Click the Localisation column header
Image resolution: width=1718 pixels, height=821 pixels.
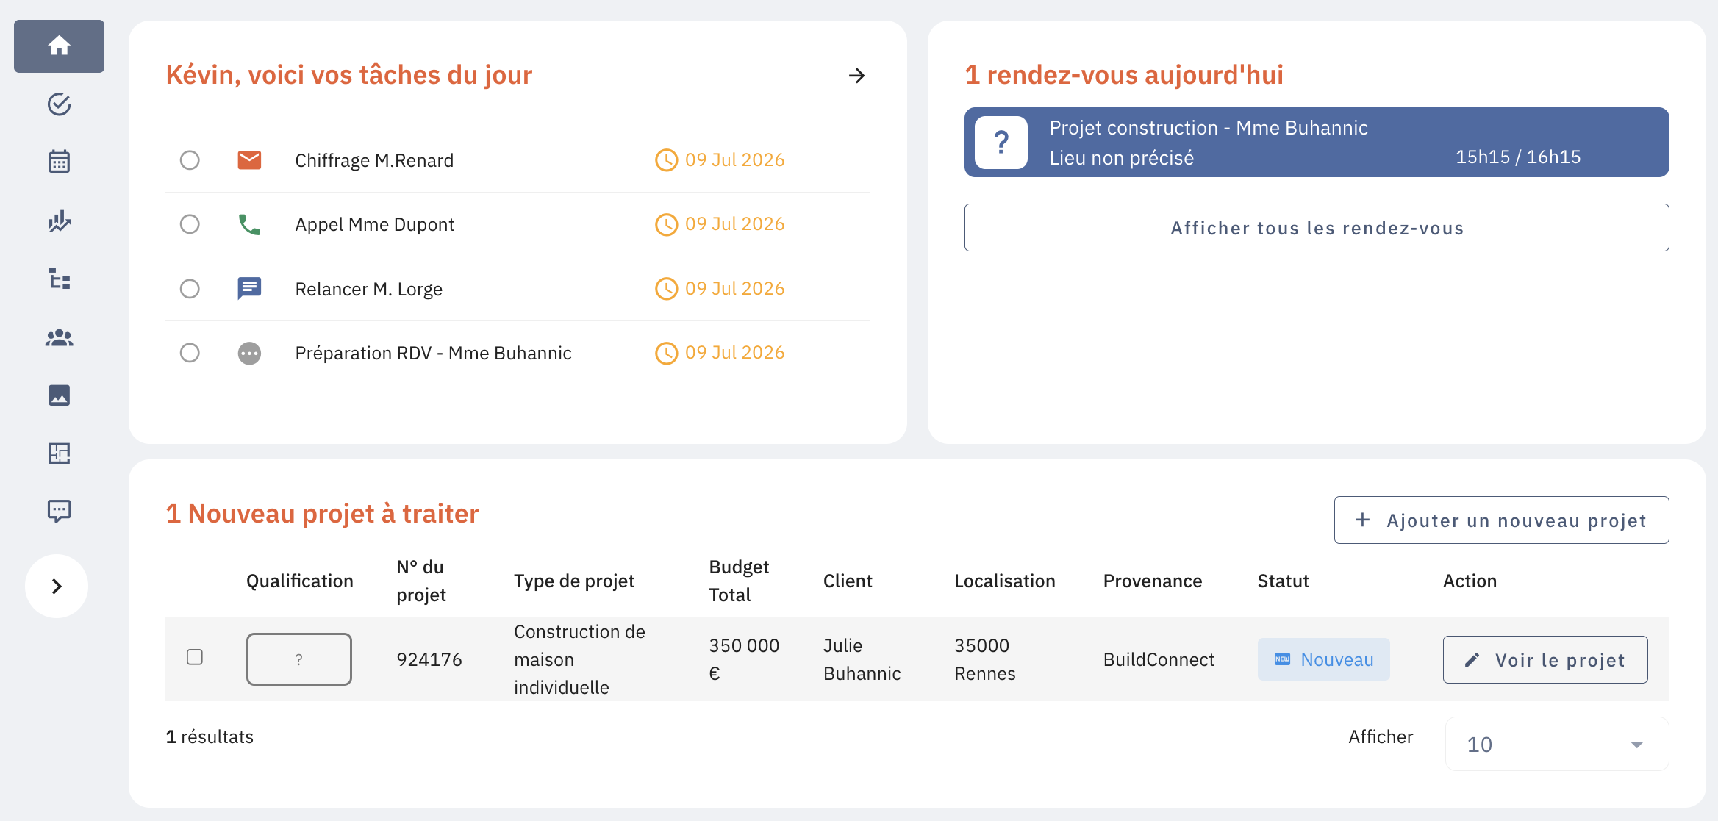pyautogui.click(x=1004, y=581)
